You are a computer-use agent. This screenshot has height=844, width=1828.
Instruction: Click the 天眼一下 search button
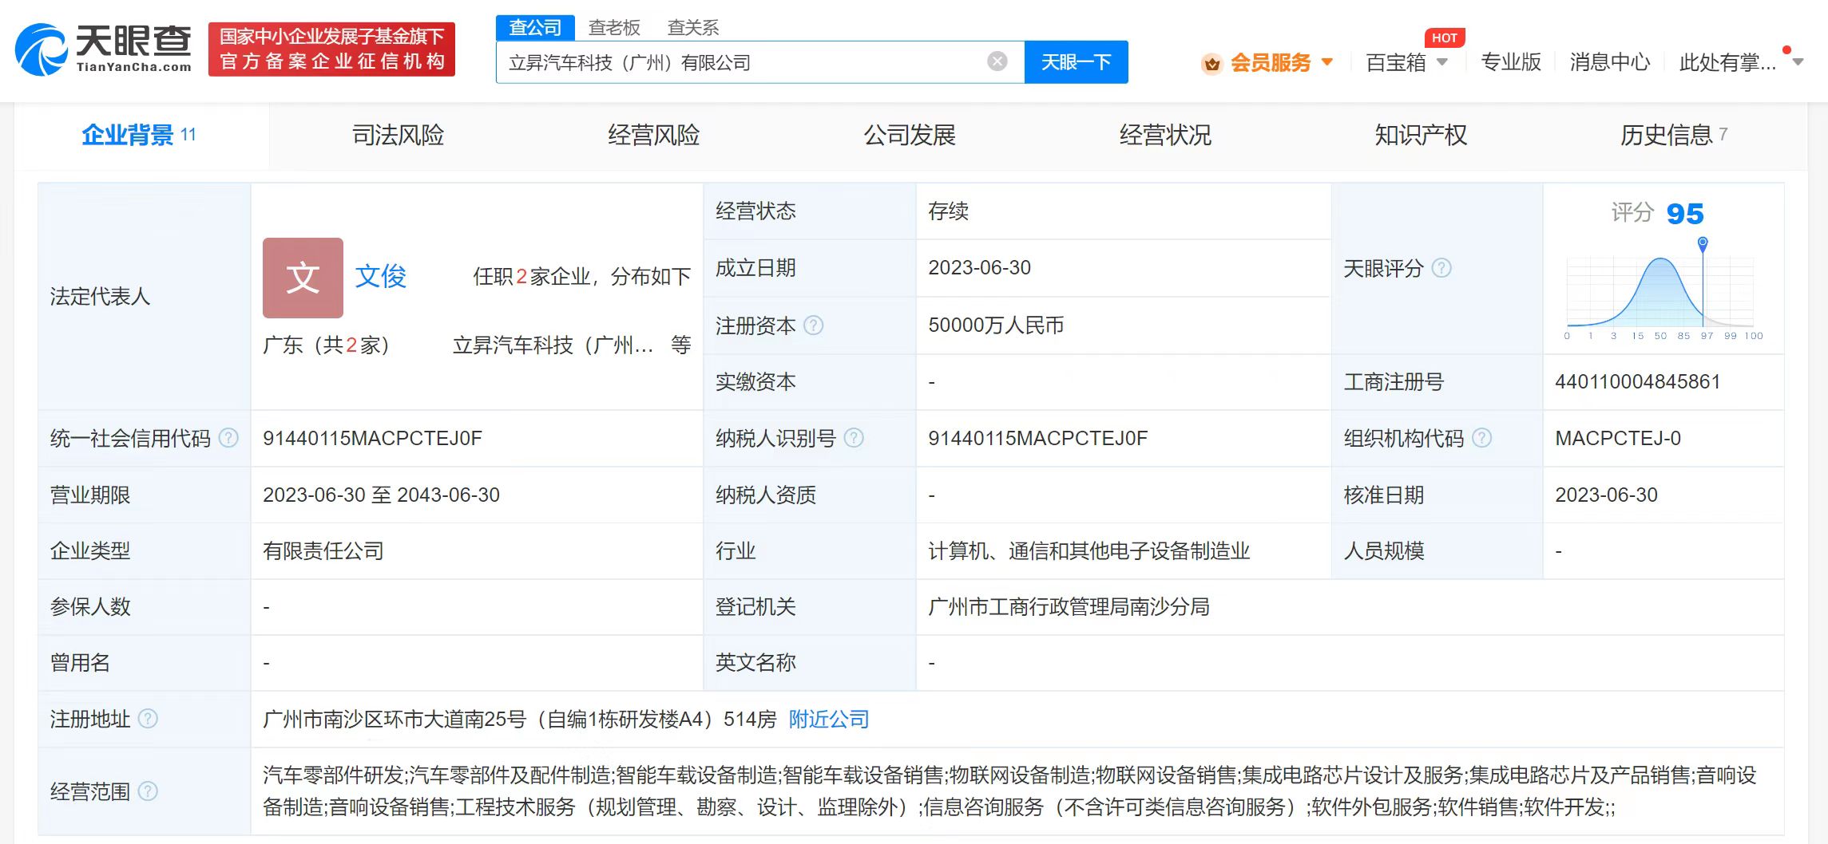[1076, 61]
